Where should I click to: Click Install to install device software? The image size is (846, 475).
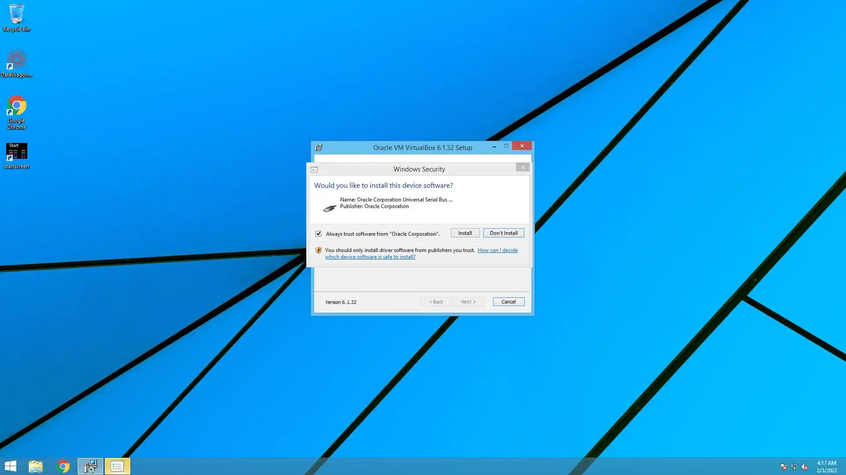coord(465,233)
